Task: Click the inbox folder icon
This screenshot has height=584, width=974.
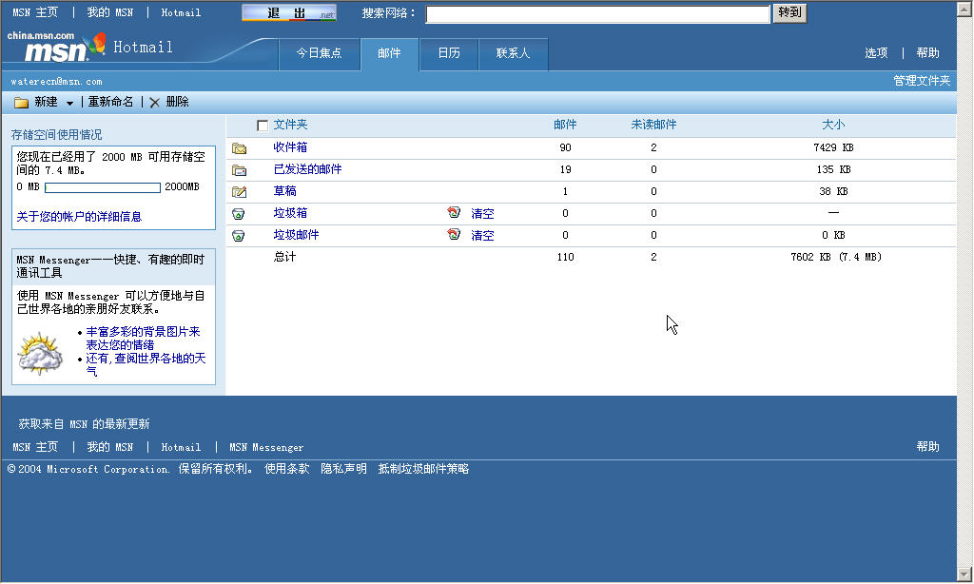Action: pyautogui.click(x=239, y=148)
